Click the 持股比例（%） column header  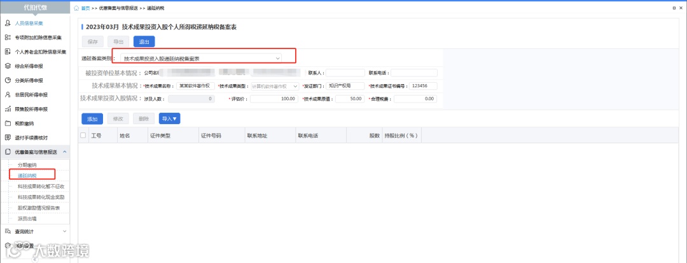(401, 136)
